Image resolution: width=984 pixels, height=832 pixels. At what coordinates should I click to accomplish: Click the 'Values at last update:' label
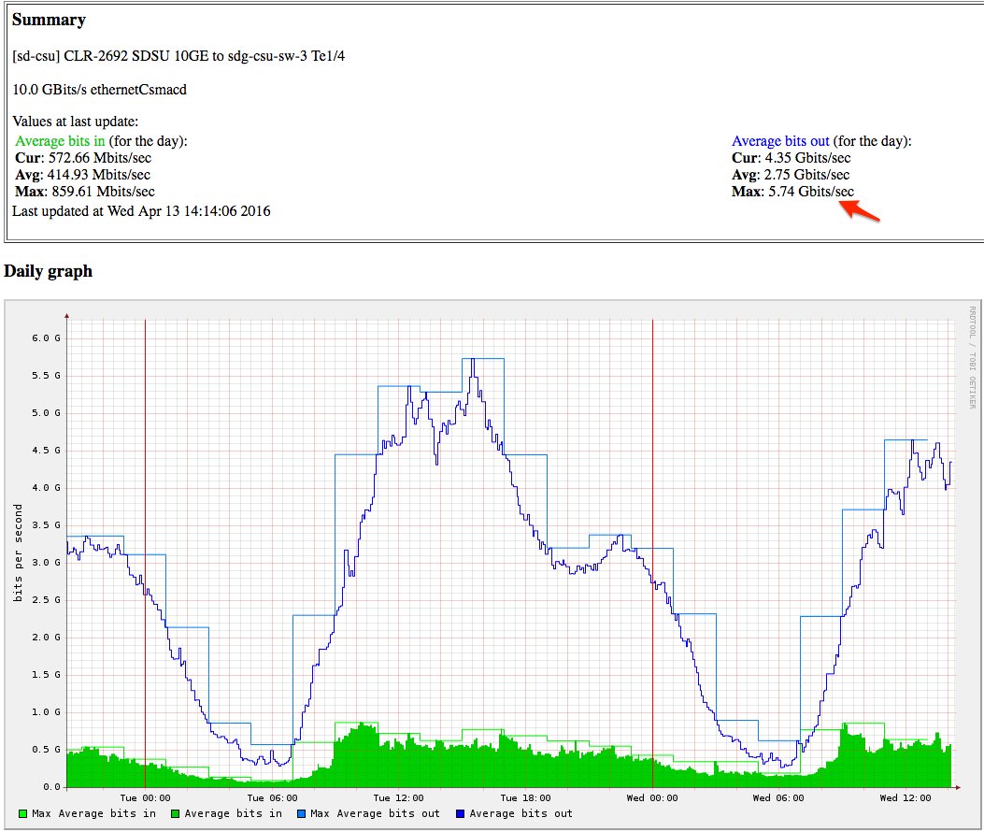[76, 122]
